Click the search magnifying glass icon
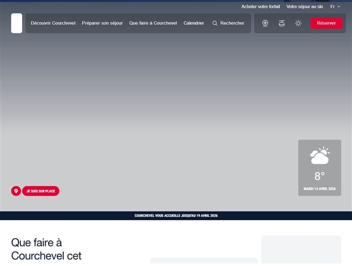Image resolution: width=352 pixels, height=264 pixels. point(215,23)
